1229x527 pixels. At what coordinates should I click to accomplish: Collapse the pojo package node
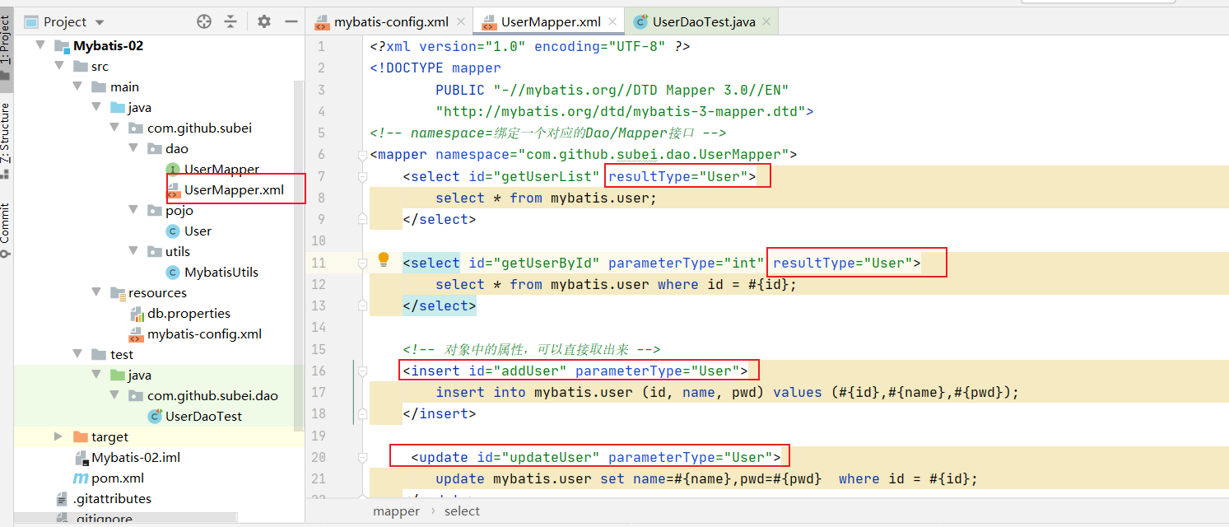tap(133, 211)
